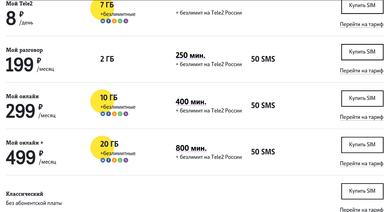Screen dimensions: 390x212
Task: Click VK icon in Мой Tele2 tariff
Action: (103, 21)
